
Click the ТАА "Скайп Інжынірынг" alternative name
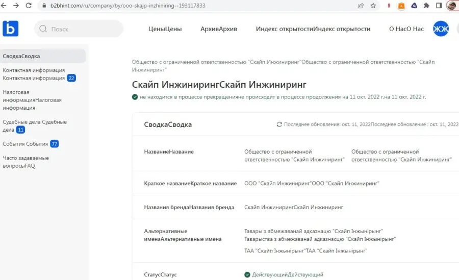(305, 251)
